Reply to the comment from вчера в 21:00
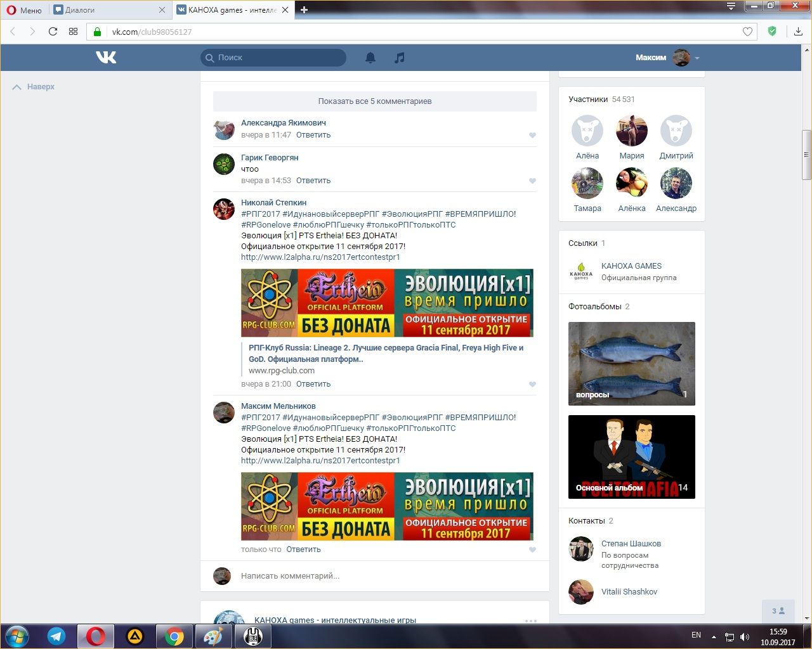 point(313,384)
